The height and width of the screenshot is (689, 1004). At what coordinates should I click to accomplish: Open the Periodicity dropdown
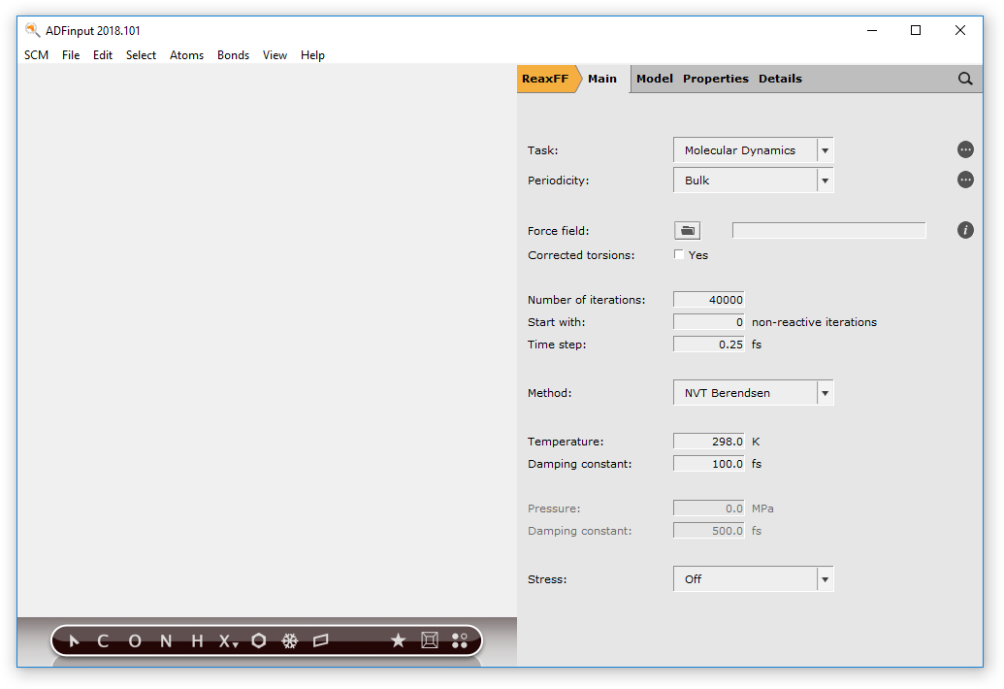[x=753, y=180]
